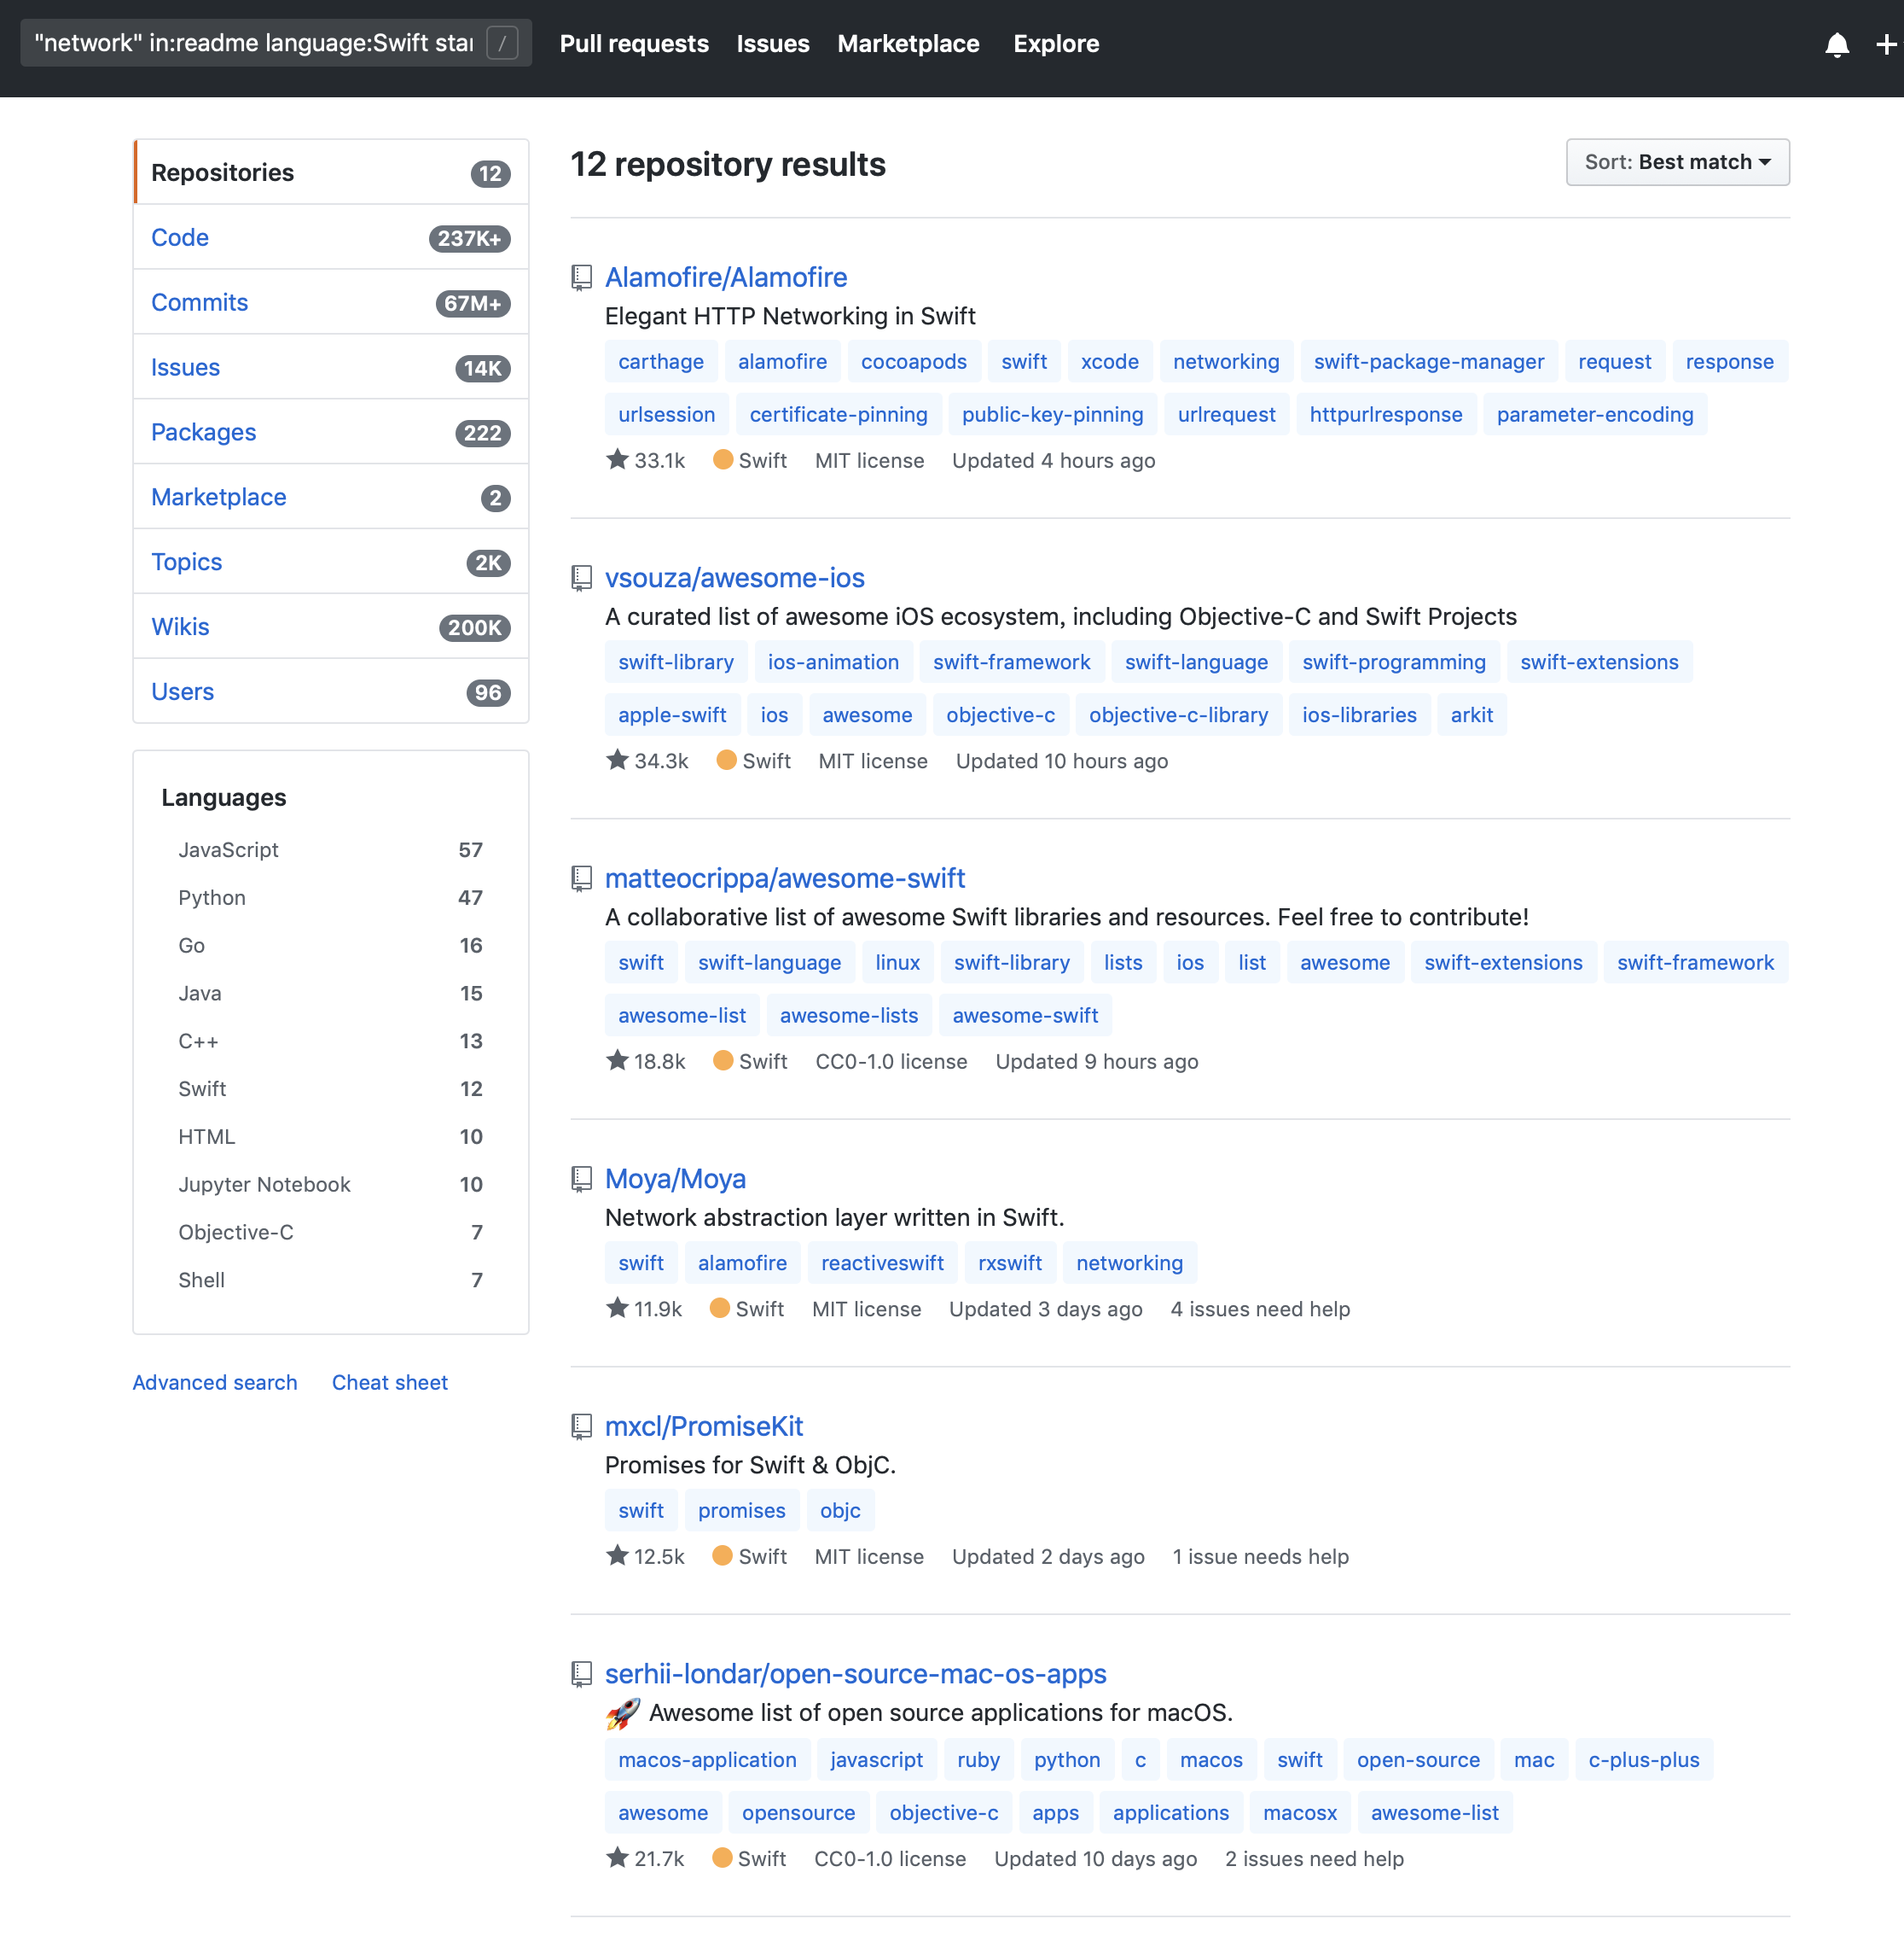
Task: Filter results by Python language
Action: point(212,897)
